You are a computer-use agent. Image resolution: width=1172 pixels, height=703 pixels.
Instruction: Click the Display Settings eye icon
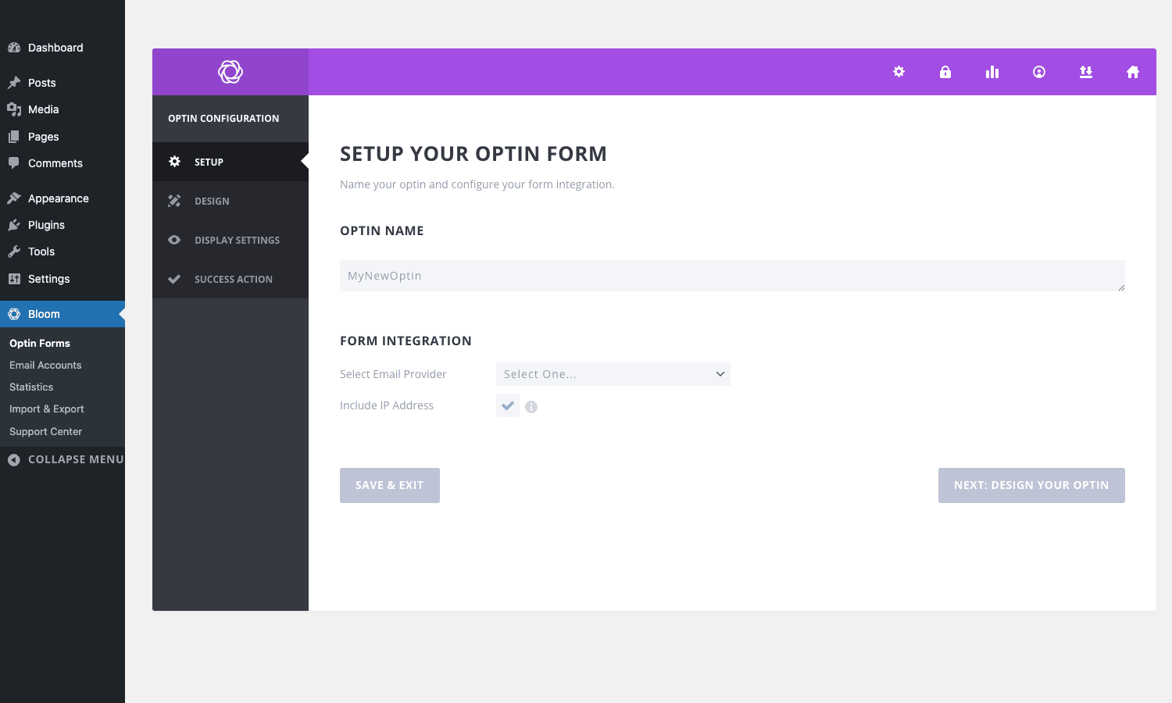[174, 240]
